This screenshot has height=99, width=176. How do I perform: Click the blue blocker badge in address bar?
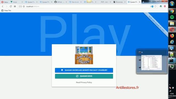(x=152, y=7)
